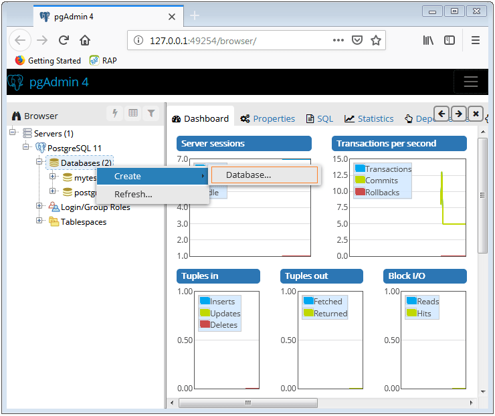Screen dimensions: 495x416
Task: Click the pgAdmin 4 elephant logo
Action: (15, 82)
